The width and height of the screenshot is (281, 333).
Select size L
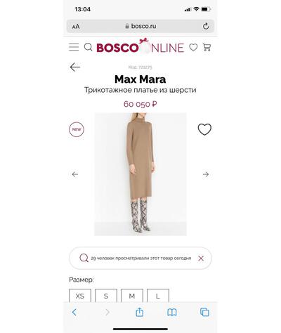(x=158, y=296)
